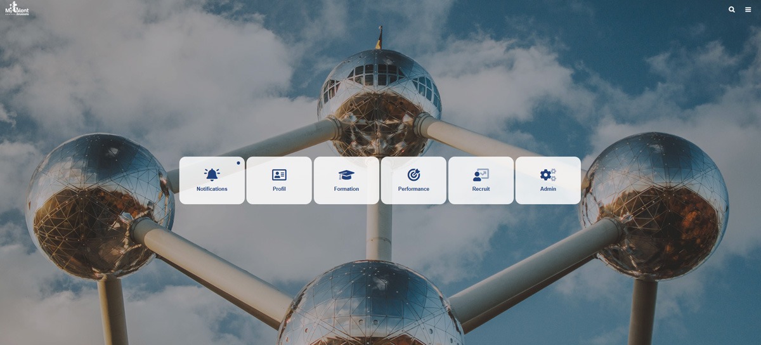Click the Formation graduation cap icon
761x345 pixels.
(346, 174)
